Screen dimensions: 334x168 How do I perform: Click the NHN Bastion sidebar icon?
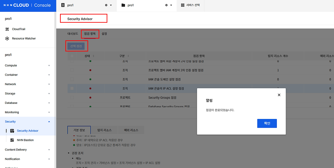tap(12, 140)
